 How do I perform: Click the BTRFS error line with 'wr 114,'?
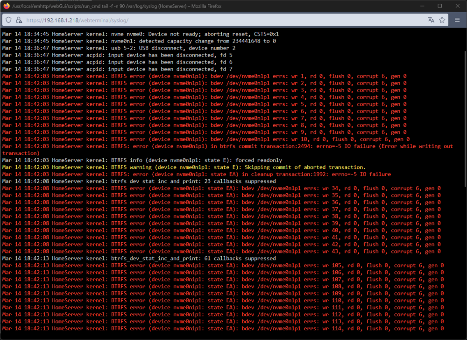223,328
